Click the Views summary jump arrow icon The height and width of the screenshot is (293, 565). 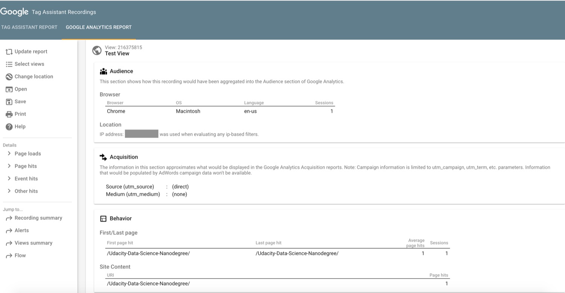(x=9, y=243)
